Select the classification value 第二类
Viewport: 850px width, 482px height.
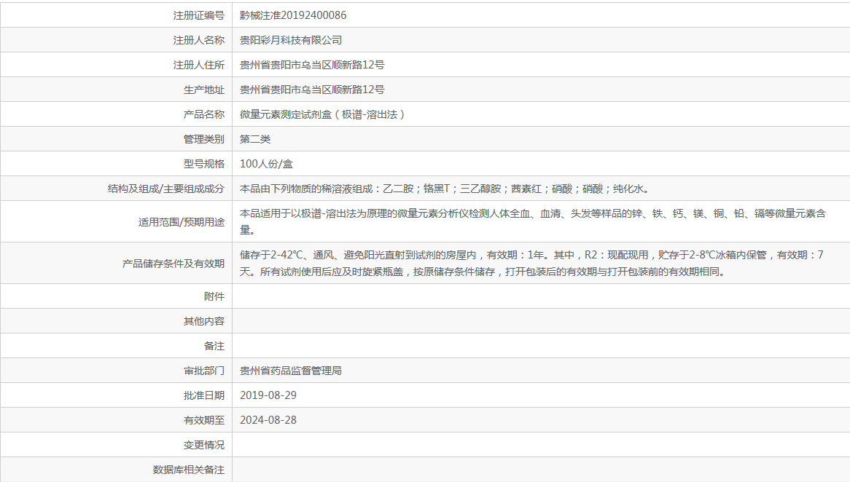pos(253,138)
